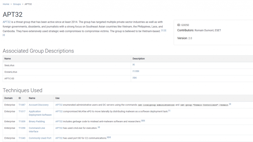Screen dimensions: 253x142
Task: Open the APT-C-00 row citation link
Action: click(x=134, y=78)
